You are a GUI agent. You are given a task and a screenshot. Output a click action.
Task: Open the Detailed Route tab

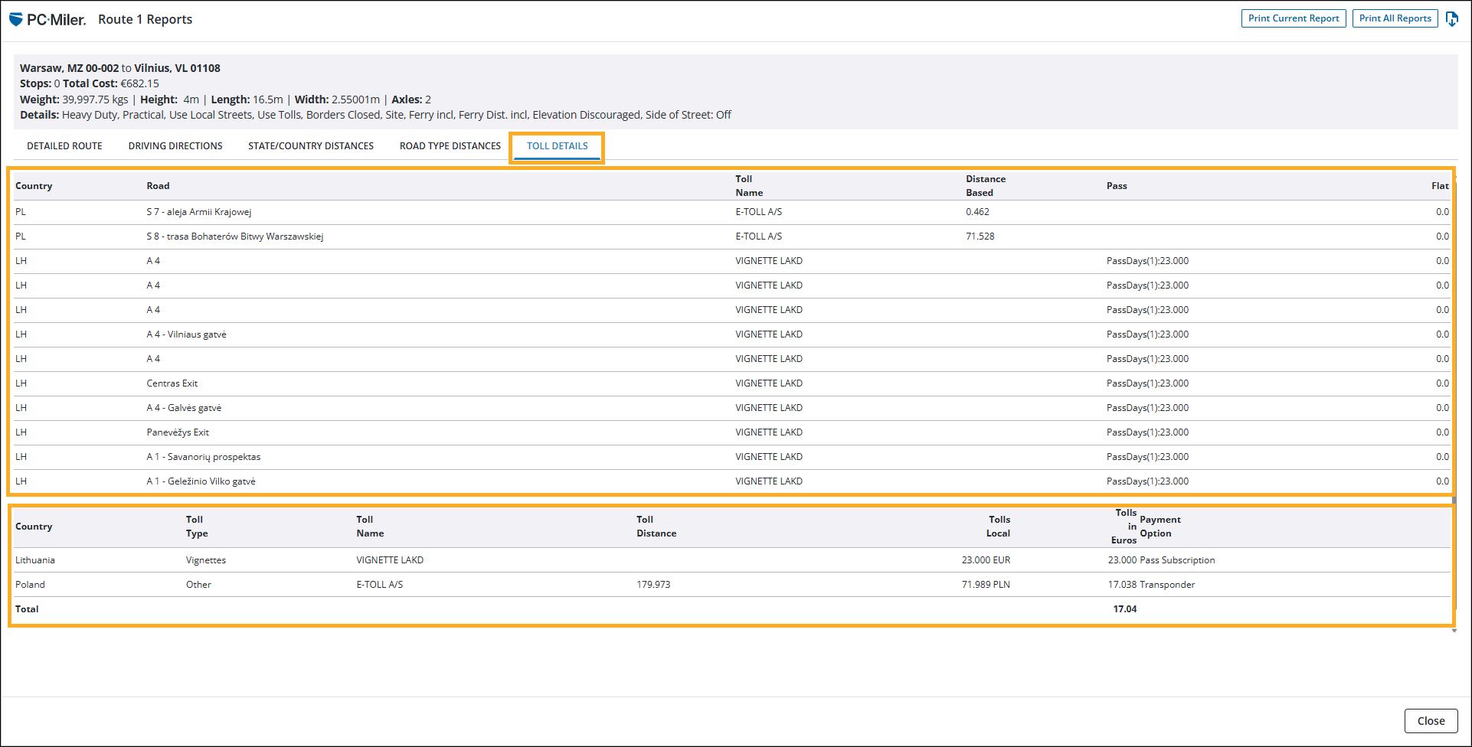click(x=64, y=146)
